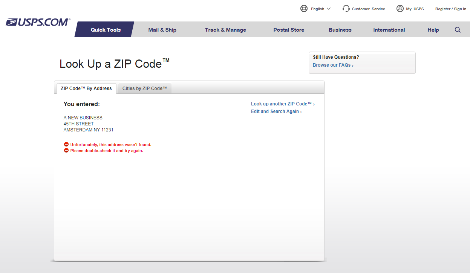Click 'Unfortunately, this address wasn't found.' message
The height and width of the screenshot is (273, 470).
[111, 145]
